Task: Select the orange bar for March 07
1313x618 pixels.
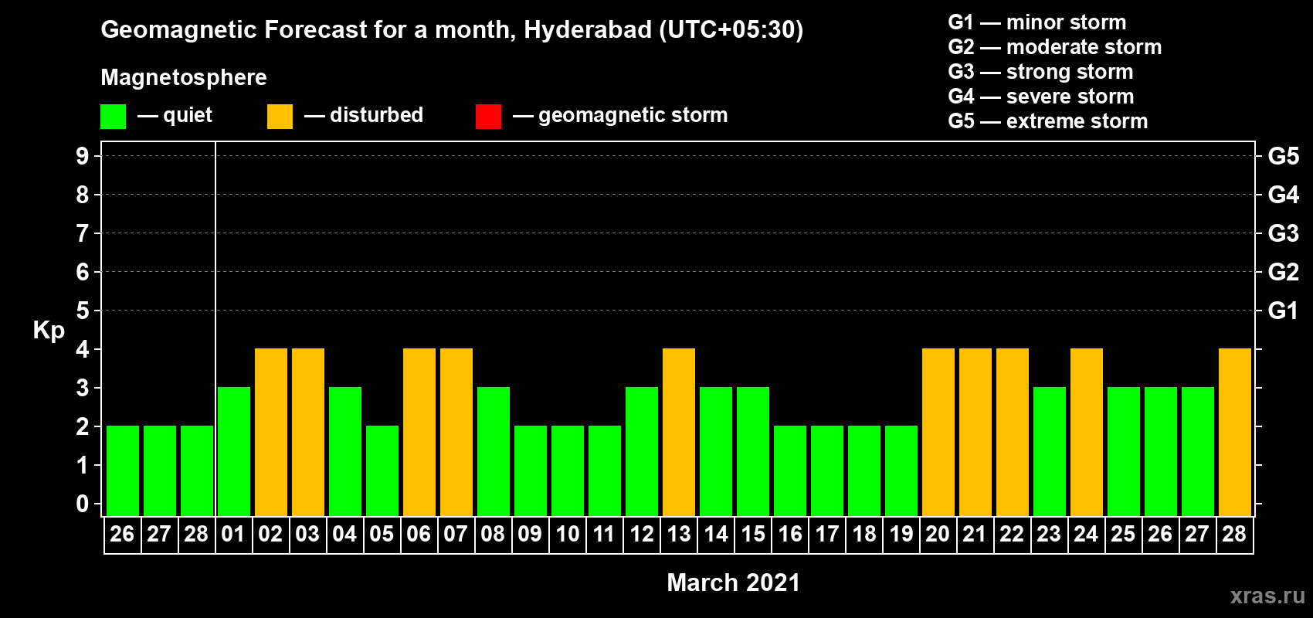Action: [456, 432]
